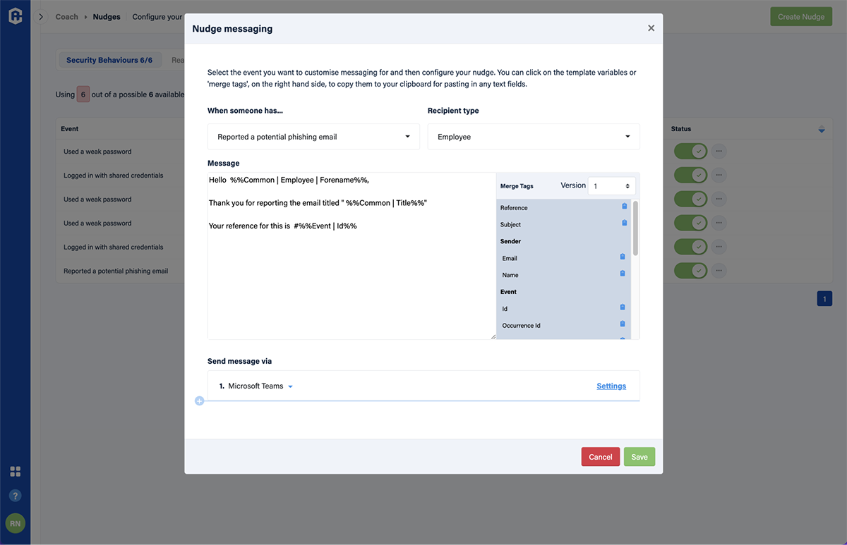The height and width of the screenshot is (545, 847).
Task: Copy the Occurrence Id merge tag
Action: 623,324
